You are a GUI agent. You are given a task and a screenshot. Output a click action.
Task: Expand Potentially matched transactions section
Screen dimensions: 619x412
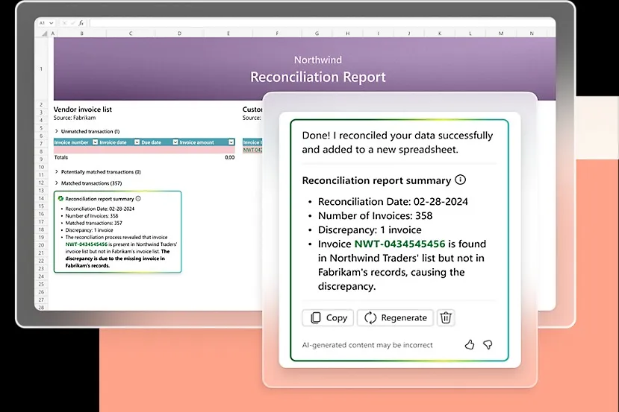click(57, 172)
